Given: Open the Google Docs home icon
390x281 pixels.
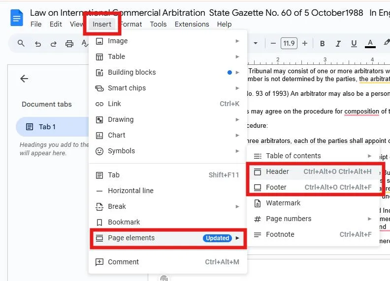Looking at the screenshot, I should (x=17, y=18).
